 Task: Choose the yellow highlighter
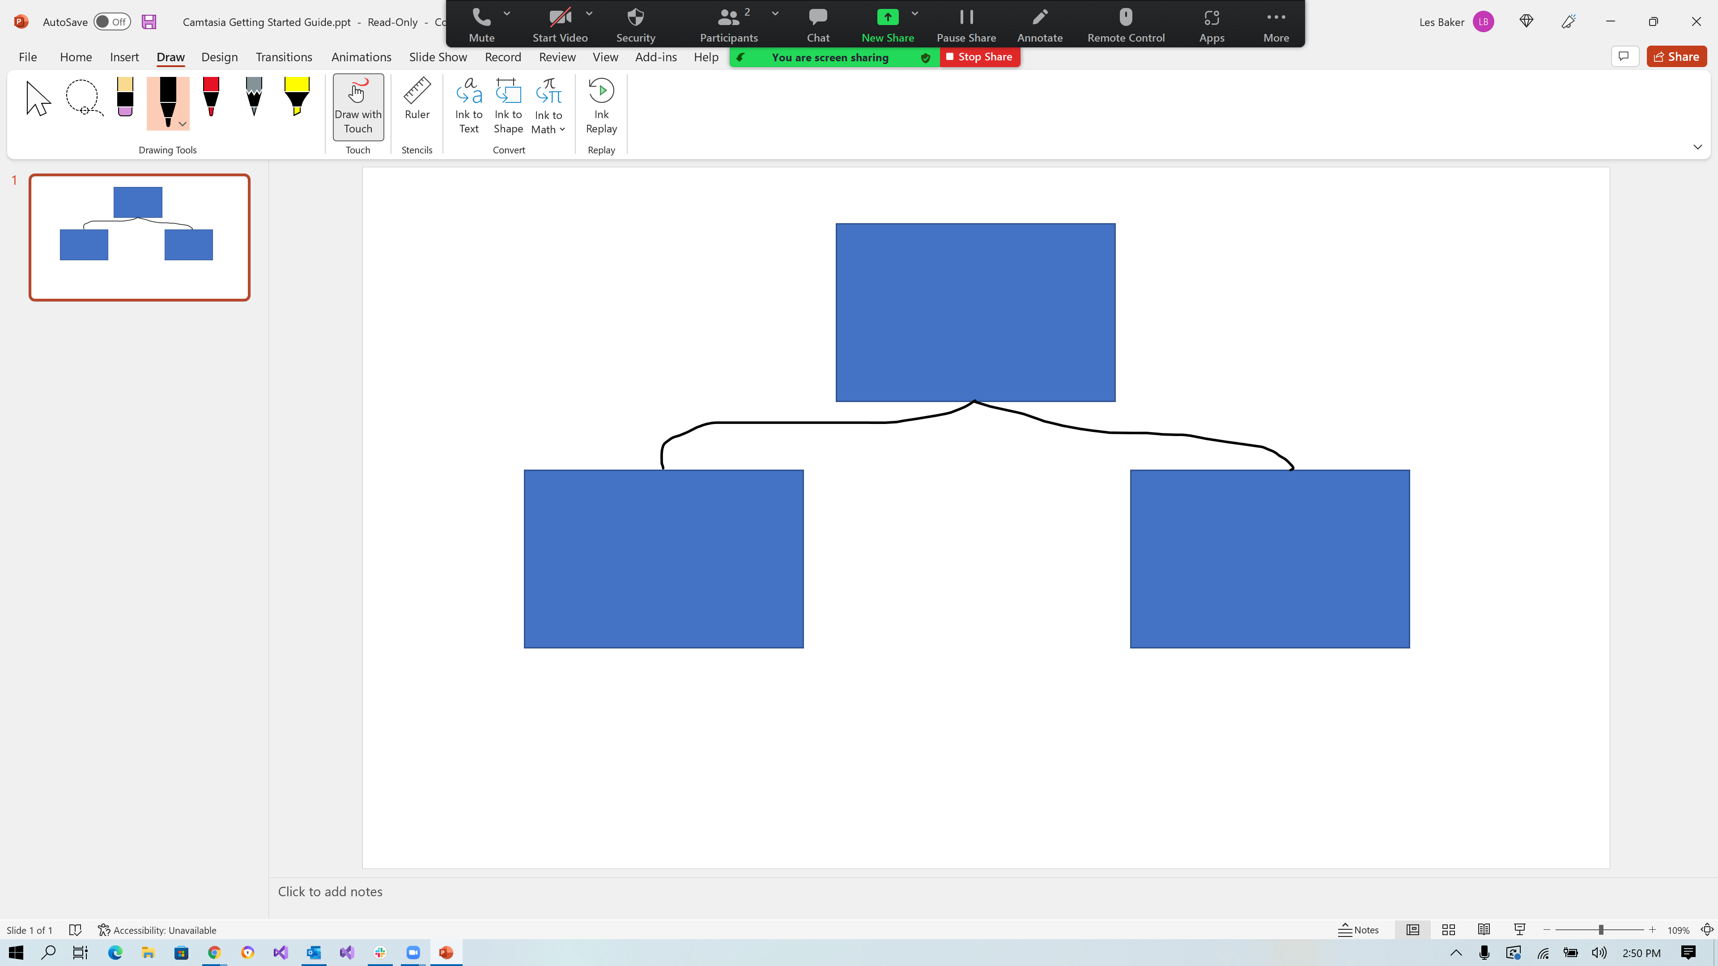(297, 97)
